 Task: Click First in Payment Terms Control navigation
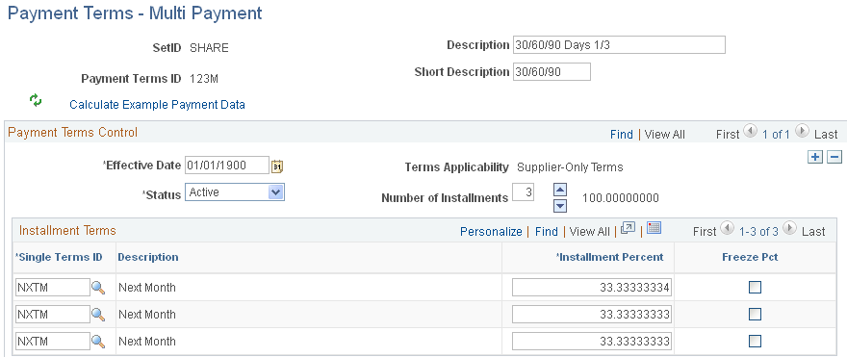728,135
